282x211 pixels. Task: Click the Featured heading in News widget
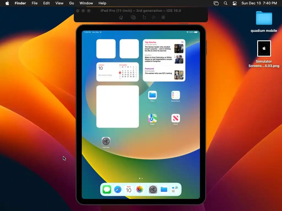click(x=149, y=68)
